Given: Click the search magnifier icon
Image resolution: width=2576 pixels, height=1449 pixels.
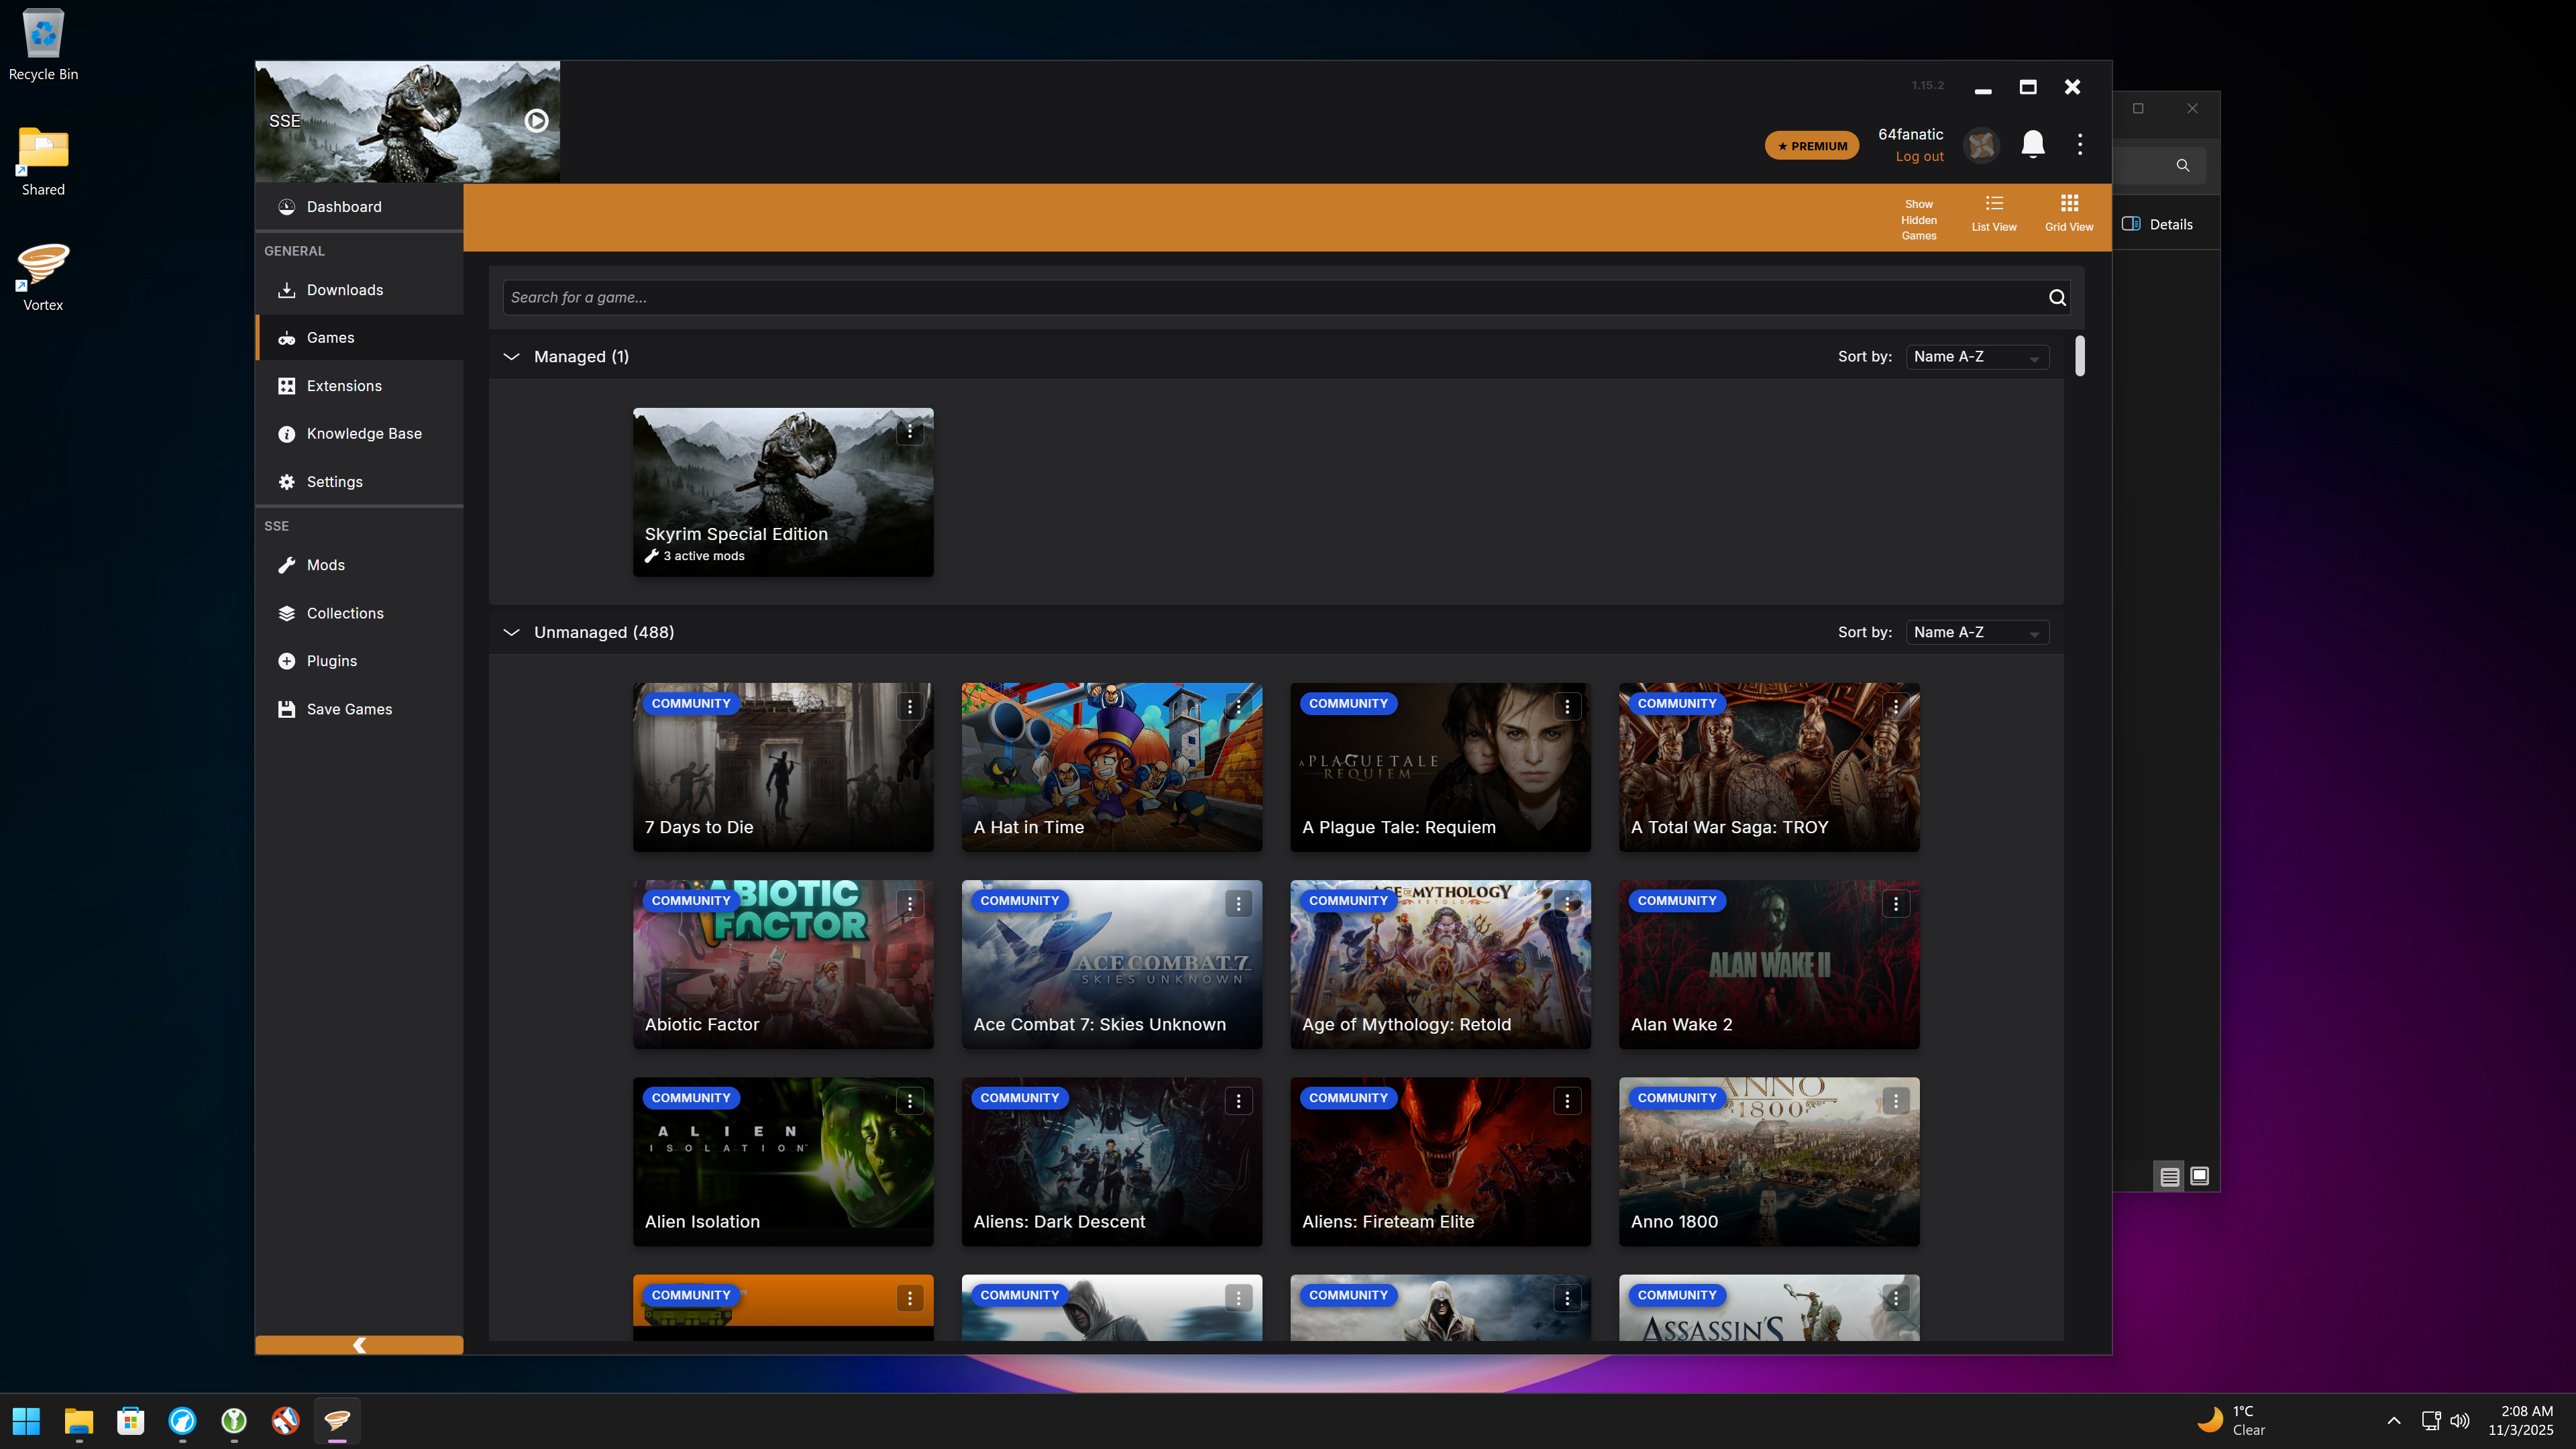Looking at the screenshot, I should tap(2056, 298).
